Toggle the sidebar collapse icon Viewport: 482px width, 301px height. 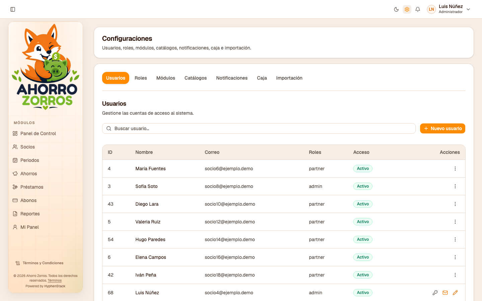click(13, 9)
